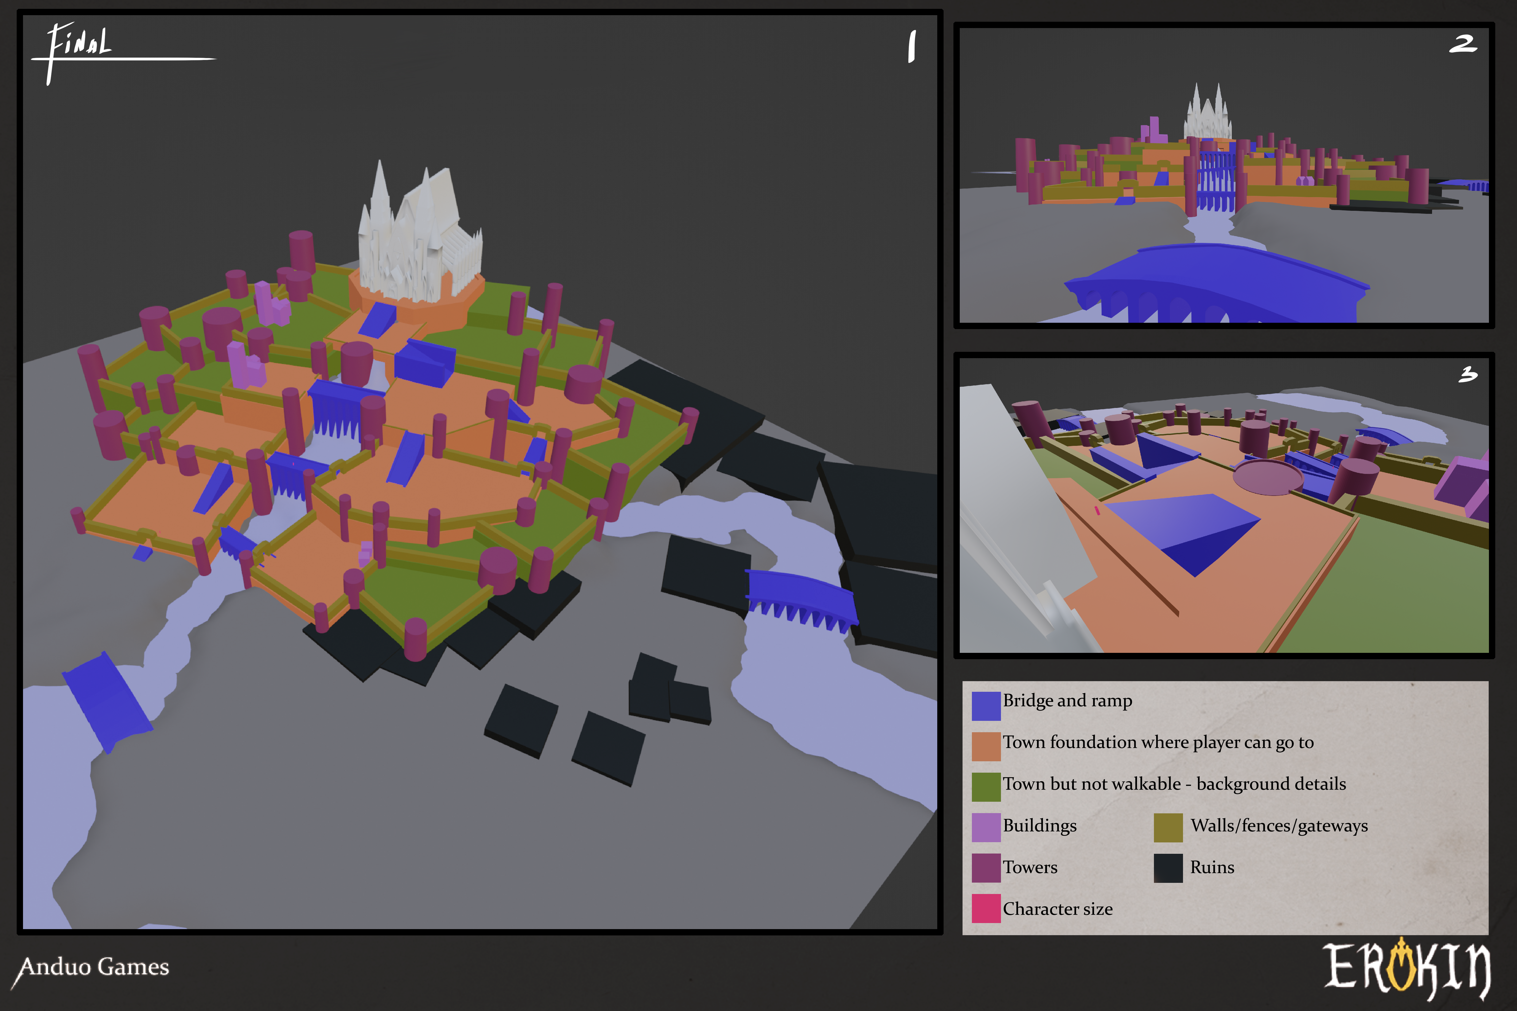The image size is (1517, 1011).
Task: Click the handwritten number 3 label
Action: pyautogui.click(x=1468, y=375)
